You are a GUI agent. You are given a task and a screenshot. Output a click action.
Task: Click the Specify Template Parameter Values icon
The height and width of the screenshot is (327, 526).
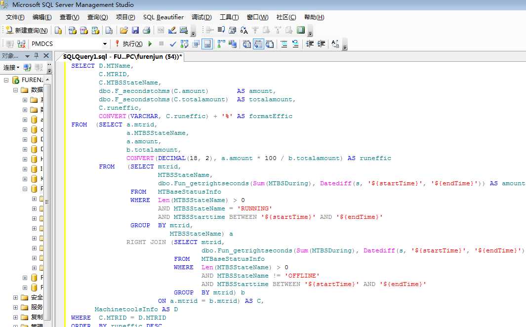click(335, 43)
